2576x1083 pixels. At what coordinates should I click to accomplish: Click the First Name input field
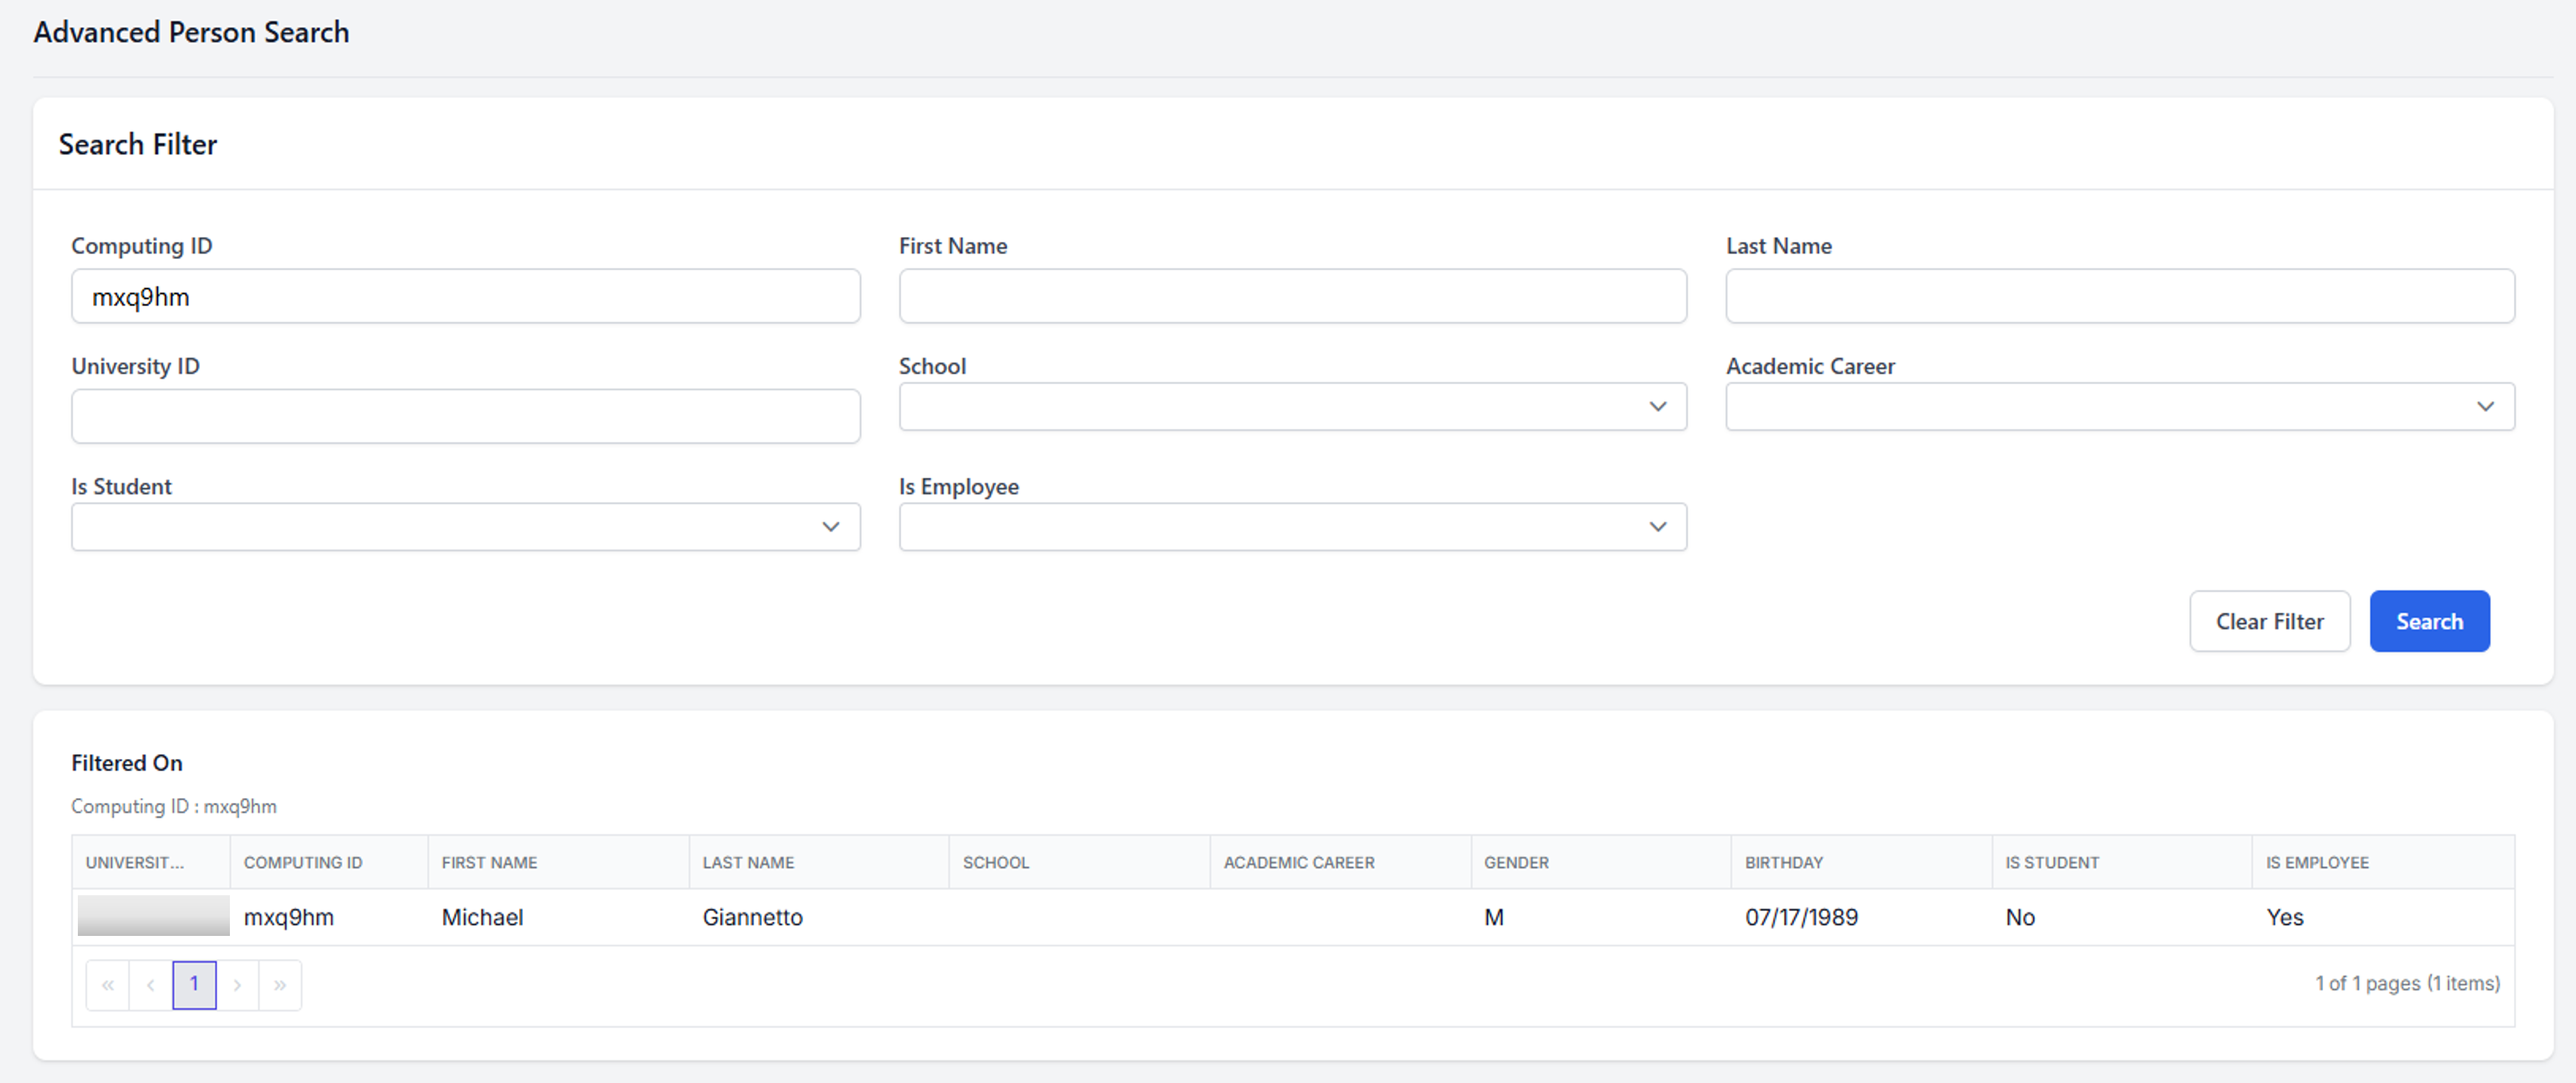[1292, 296]
